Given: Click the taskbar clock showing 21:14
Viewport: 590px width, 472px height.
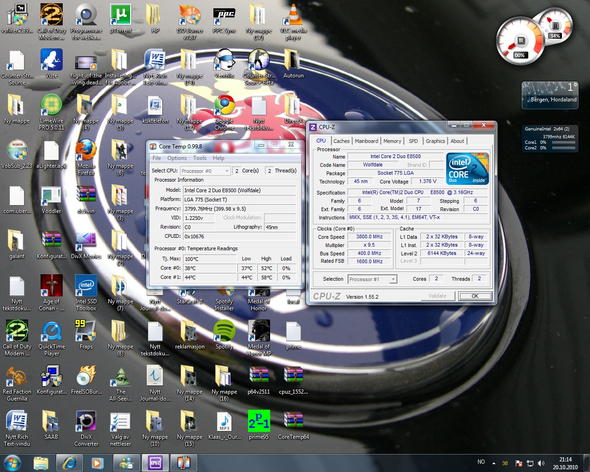Looking at the screenshot, I should 565,463.
